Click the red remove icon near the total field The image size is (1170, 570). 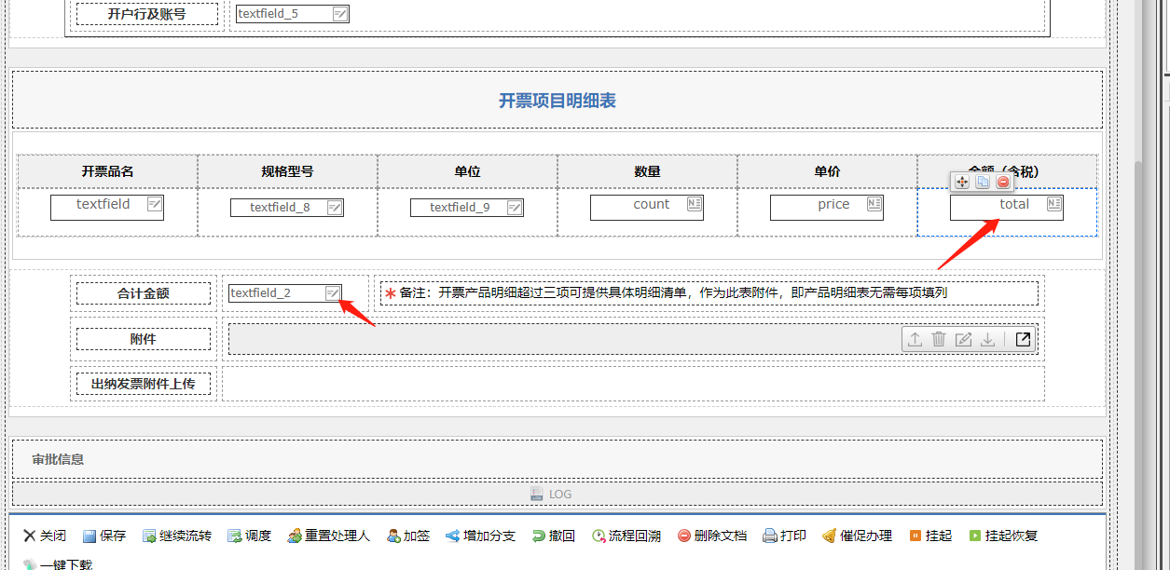tap(1003, 182)
